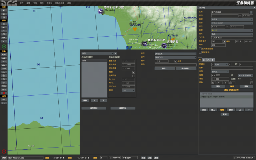This screenshot has width=256, height=160.
Task: Click the 插入 insert button
Action: (x=213, y=110)
